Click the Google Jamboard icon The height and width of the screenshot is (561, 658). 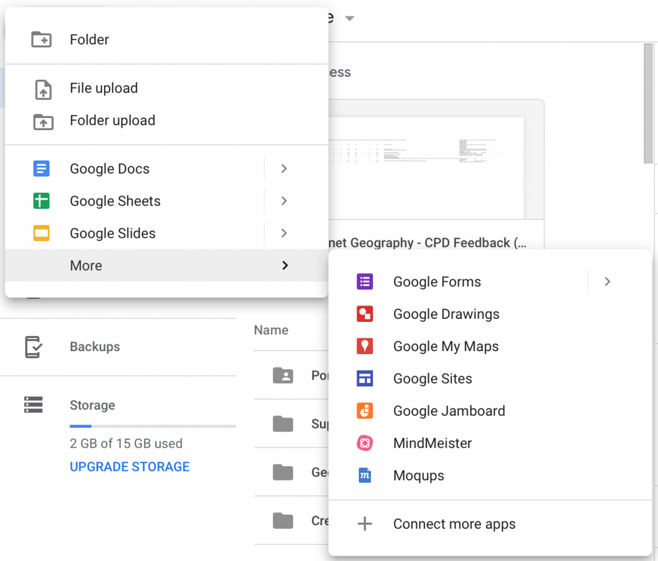pos(364,410)
